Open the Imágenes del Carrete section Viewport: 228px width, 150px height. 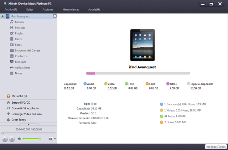28,50
